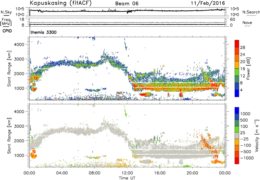Screen dimensions: 260x180
Task: Click the '60' Nave axis tick label
Action: click(x=233, y=19)
